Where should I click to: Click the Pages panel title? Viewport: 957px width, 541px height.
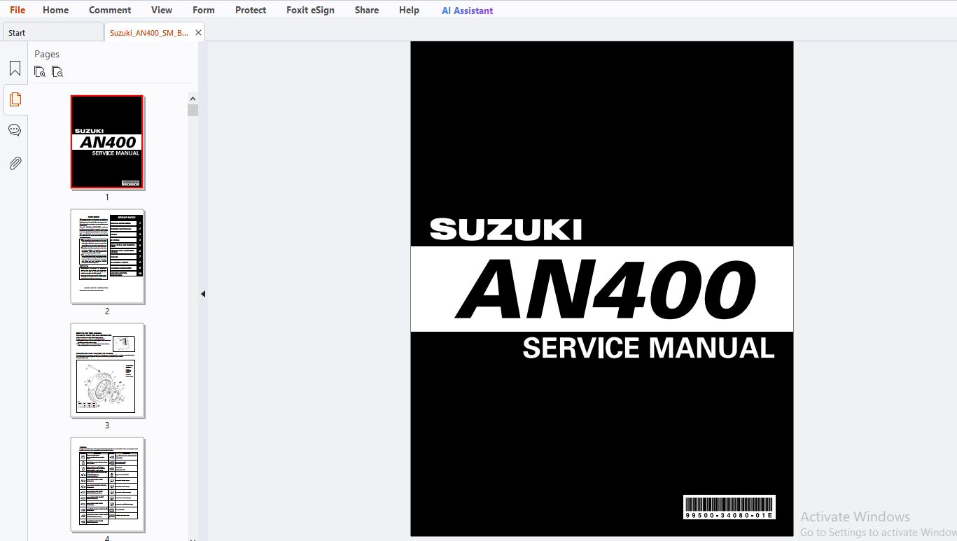pos(47,54)
